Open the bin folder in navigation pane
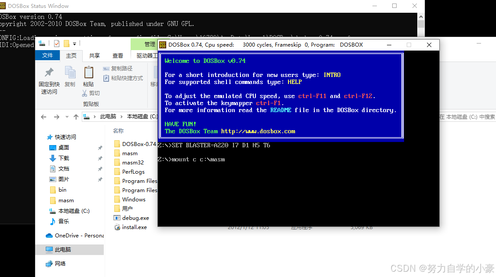 [x=58, y=190]
